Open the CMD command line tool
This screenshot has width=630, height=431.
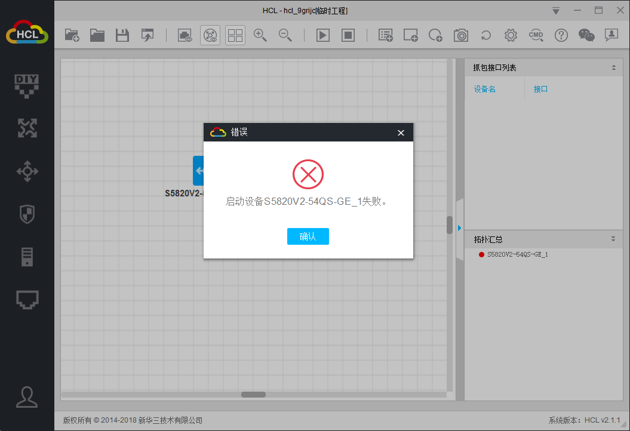(536, 35)
